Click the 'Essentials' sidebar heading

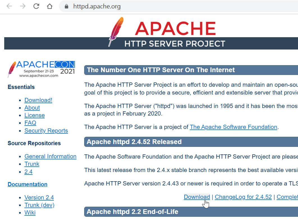pyautogui.click(x=21, y=87)
